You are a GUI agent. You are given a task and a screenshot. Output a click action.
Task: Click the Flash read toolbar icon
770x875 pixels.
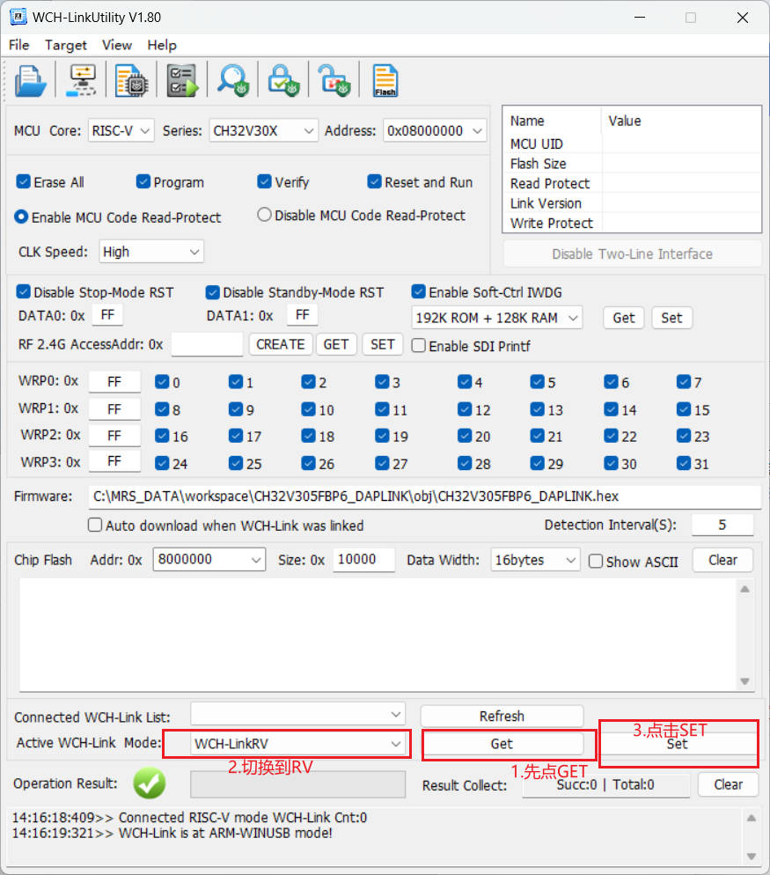click(x=385, y=81)
